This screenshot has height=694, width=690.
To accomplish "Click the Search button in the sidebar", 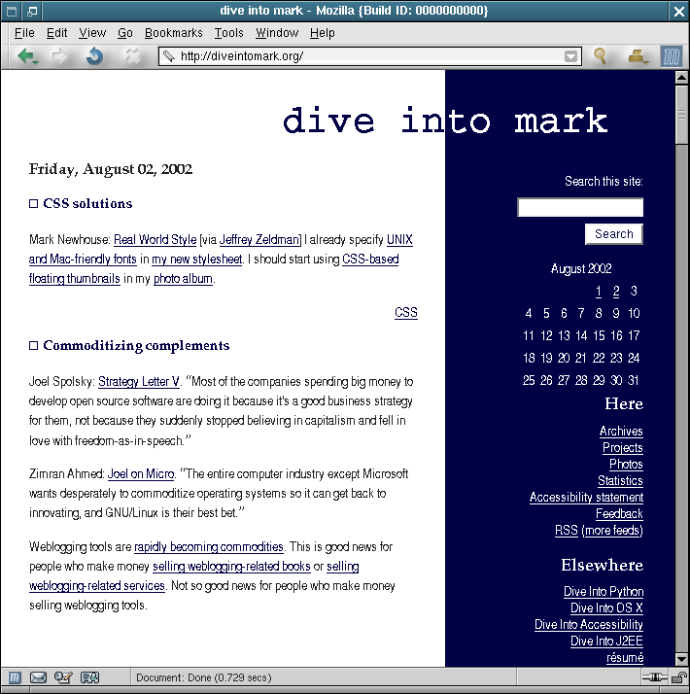I will [614, 233].
